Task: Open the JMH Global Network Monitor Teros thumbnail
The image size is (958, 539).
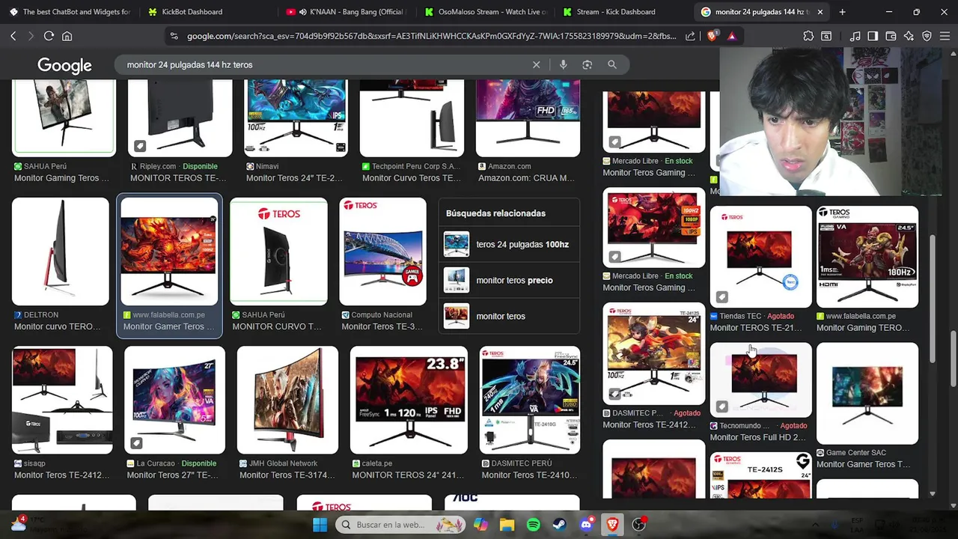Action: tap(287, 400)
